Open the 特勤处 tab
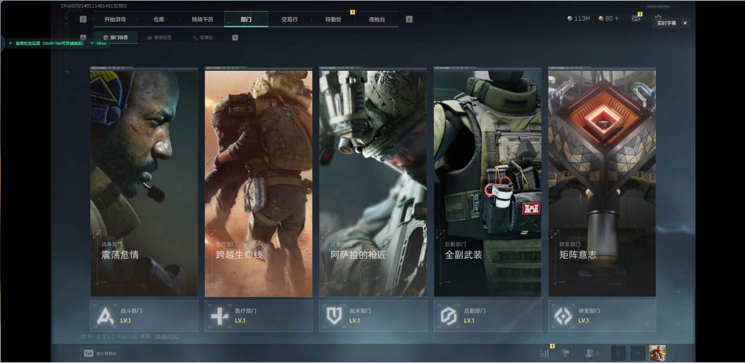The width and height of the screenshot is (745, 363). (x=333, y=19)
